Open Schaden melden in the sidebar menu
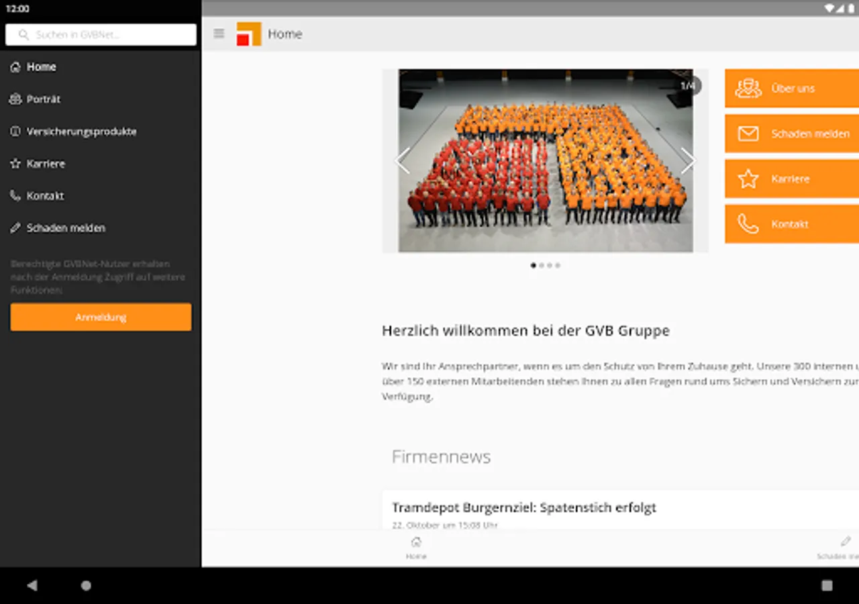Image resolution: width=859 pixels, height=604 pixels. coord(101,228)
